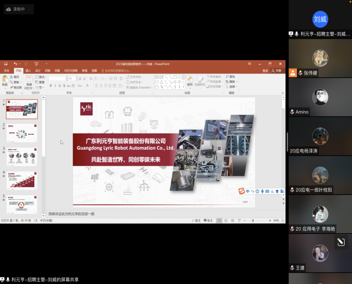Expand the recording (录制中) dropdown
This screenshot has height=284, width=352.
[x=30, y=9]
